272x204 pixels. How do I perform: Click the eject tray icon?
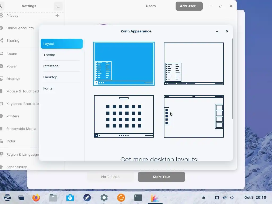(x=204, y=198)
